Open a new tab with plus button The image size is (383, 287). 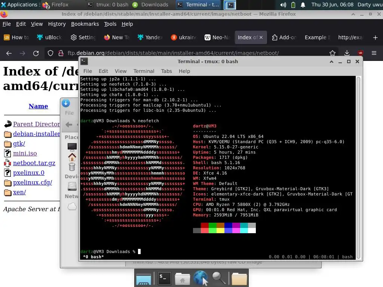[376, 37]
